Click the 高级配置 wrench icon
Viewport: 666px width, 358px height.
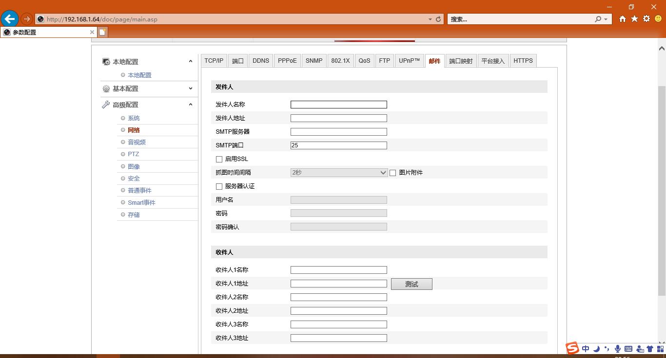point(106,105)
